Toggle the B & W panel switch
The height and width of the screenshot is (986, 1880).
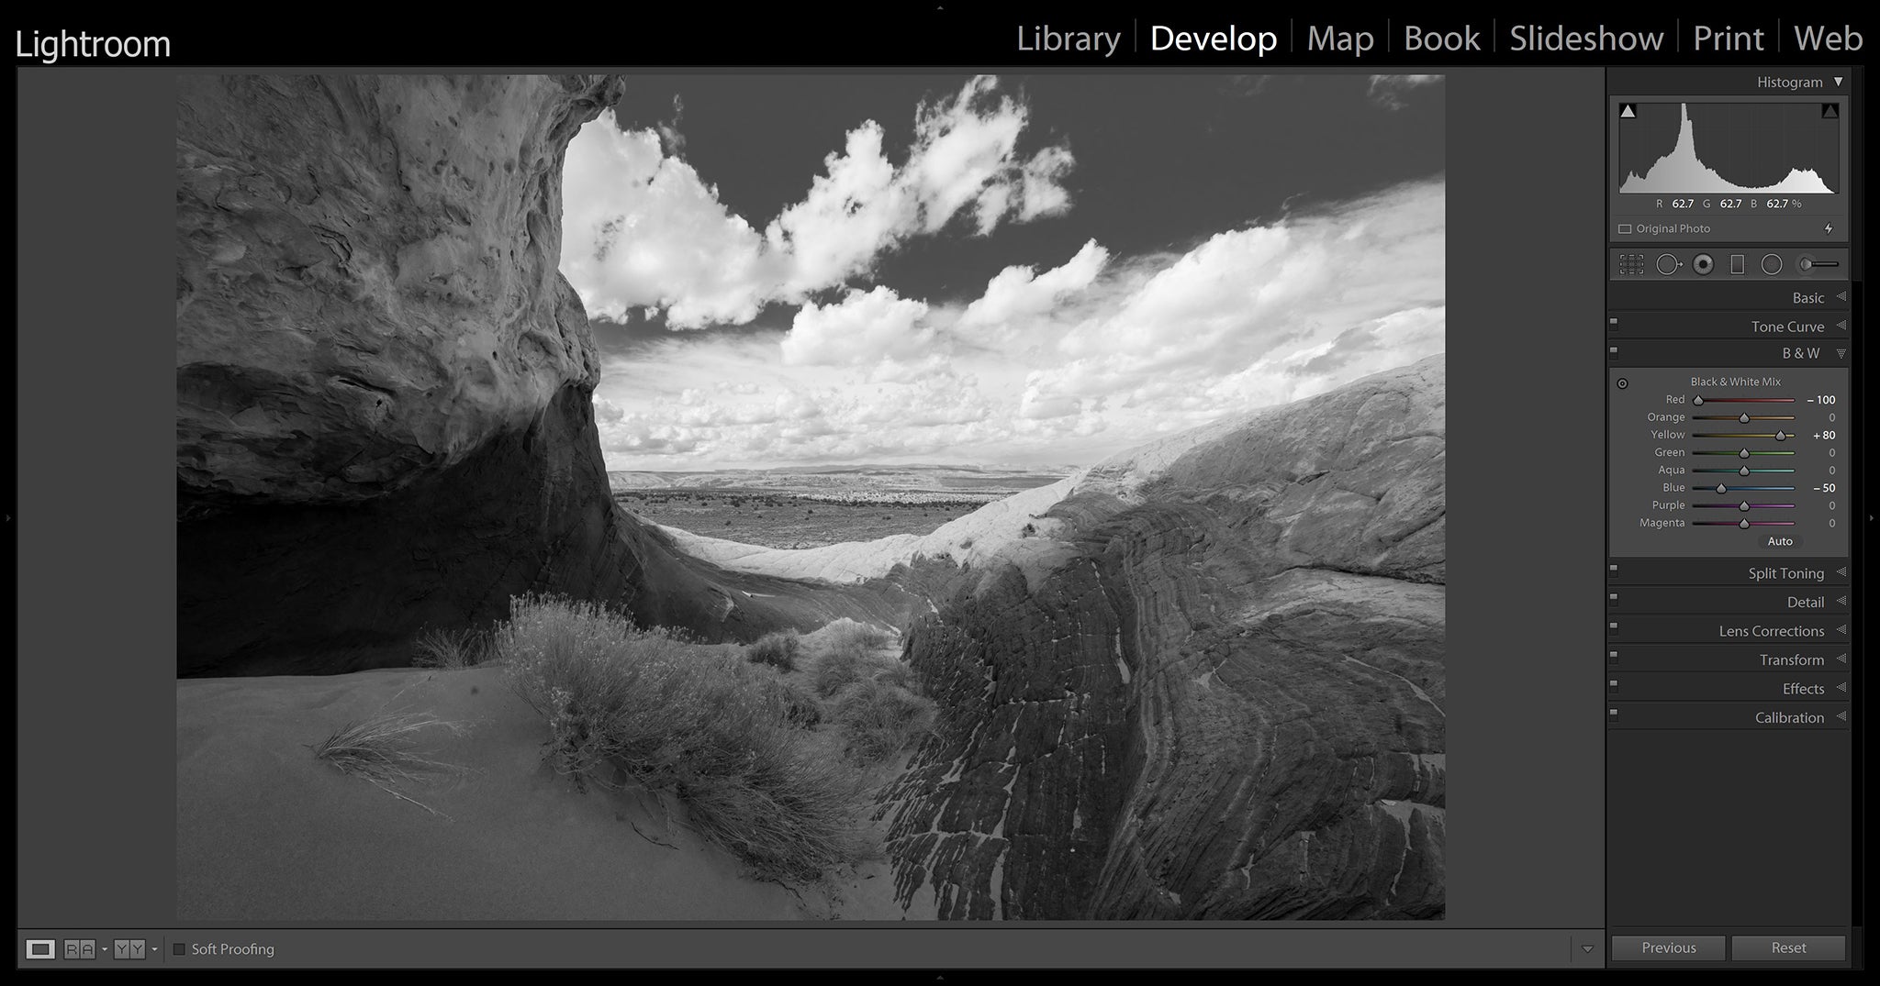(x=1616, y=352)
